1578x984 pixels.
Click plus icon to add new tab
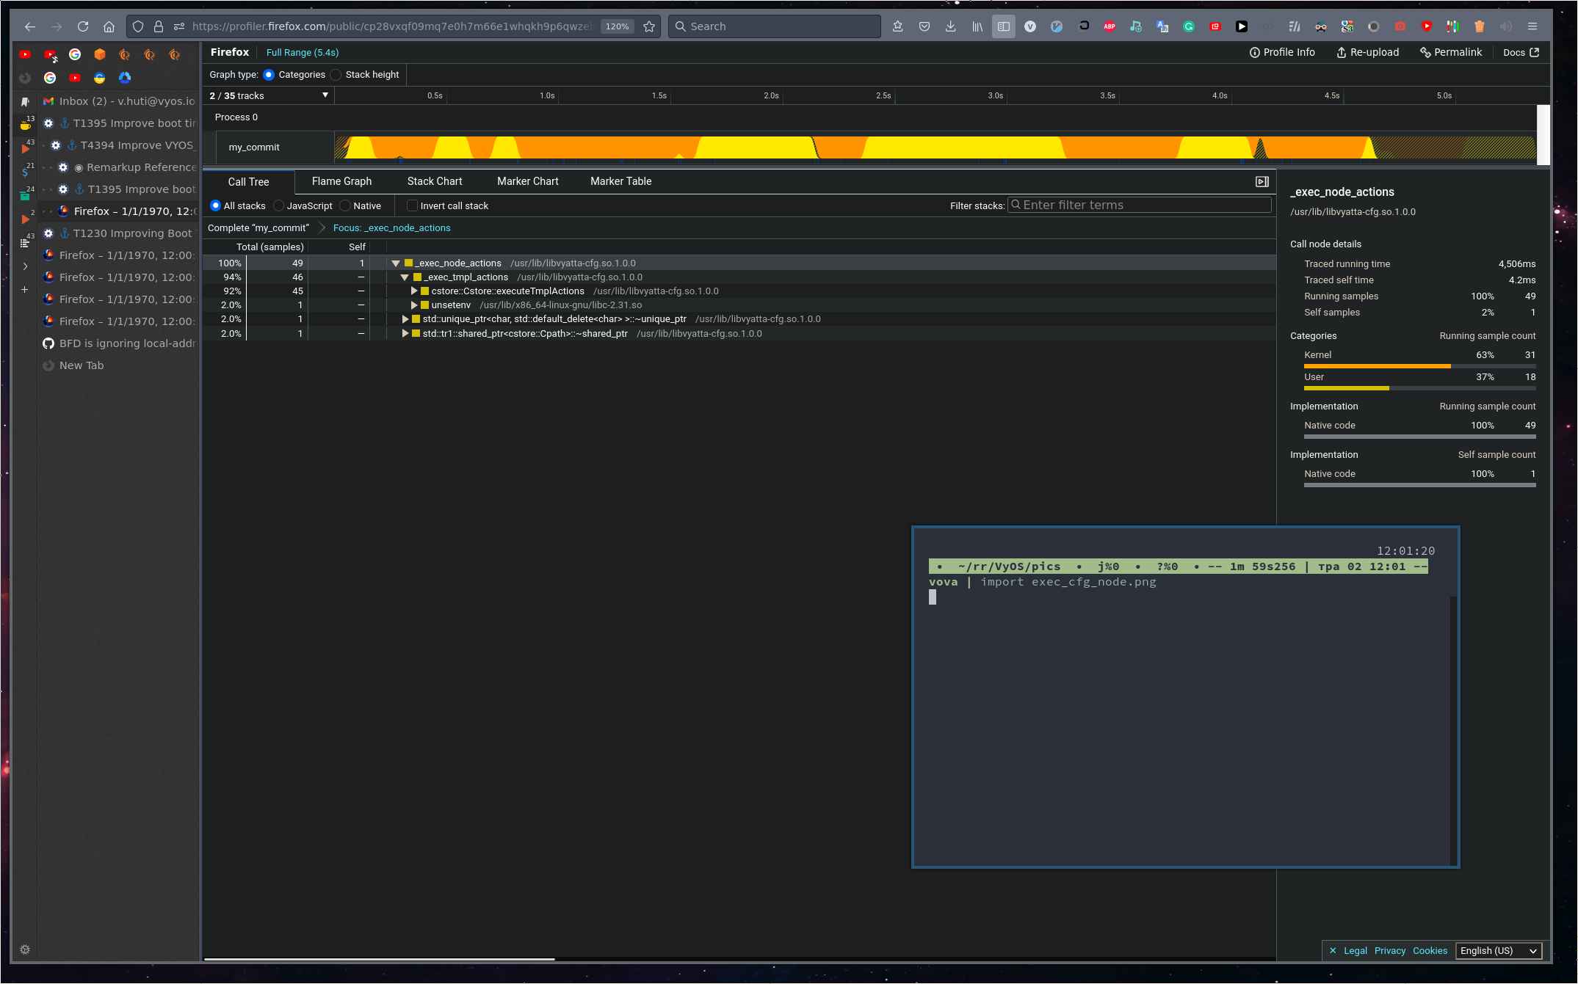coord(25,290)
